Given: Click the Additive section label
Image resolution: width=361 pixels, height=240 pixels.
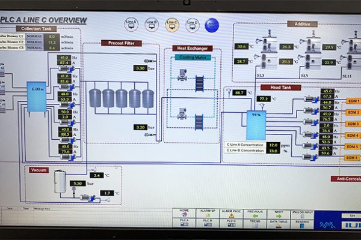Looking at the screenshot, I should coord(302,24).
